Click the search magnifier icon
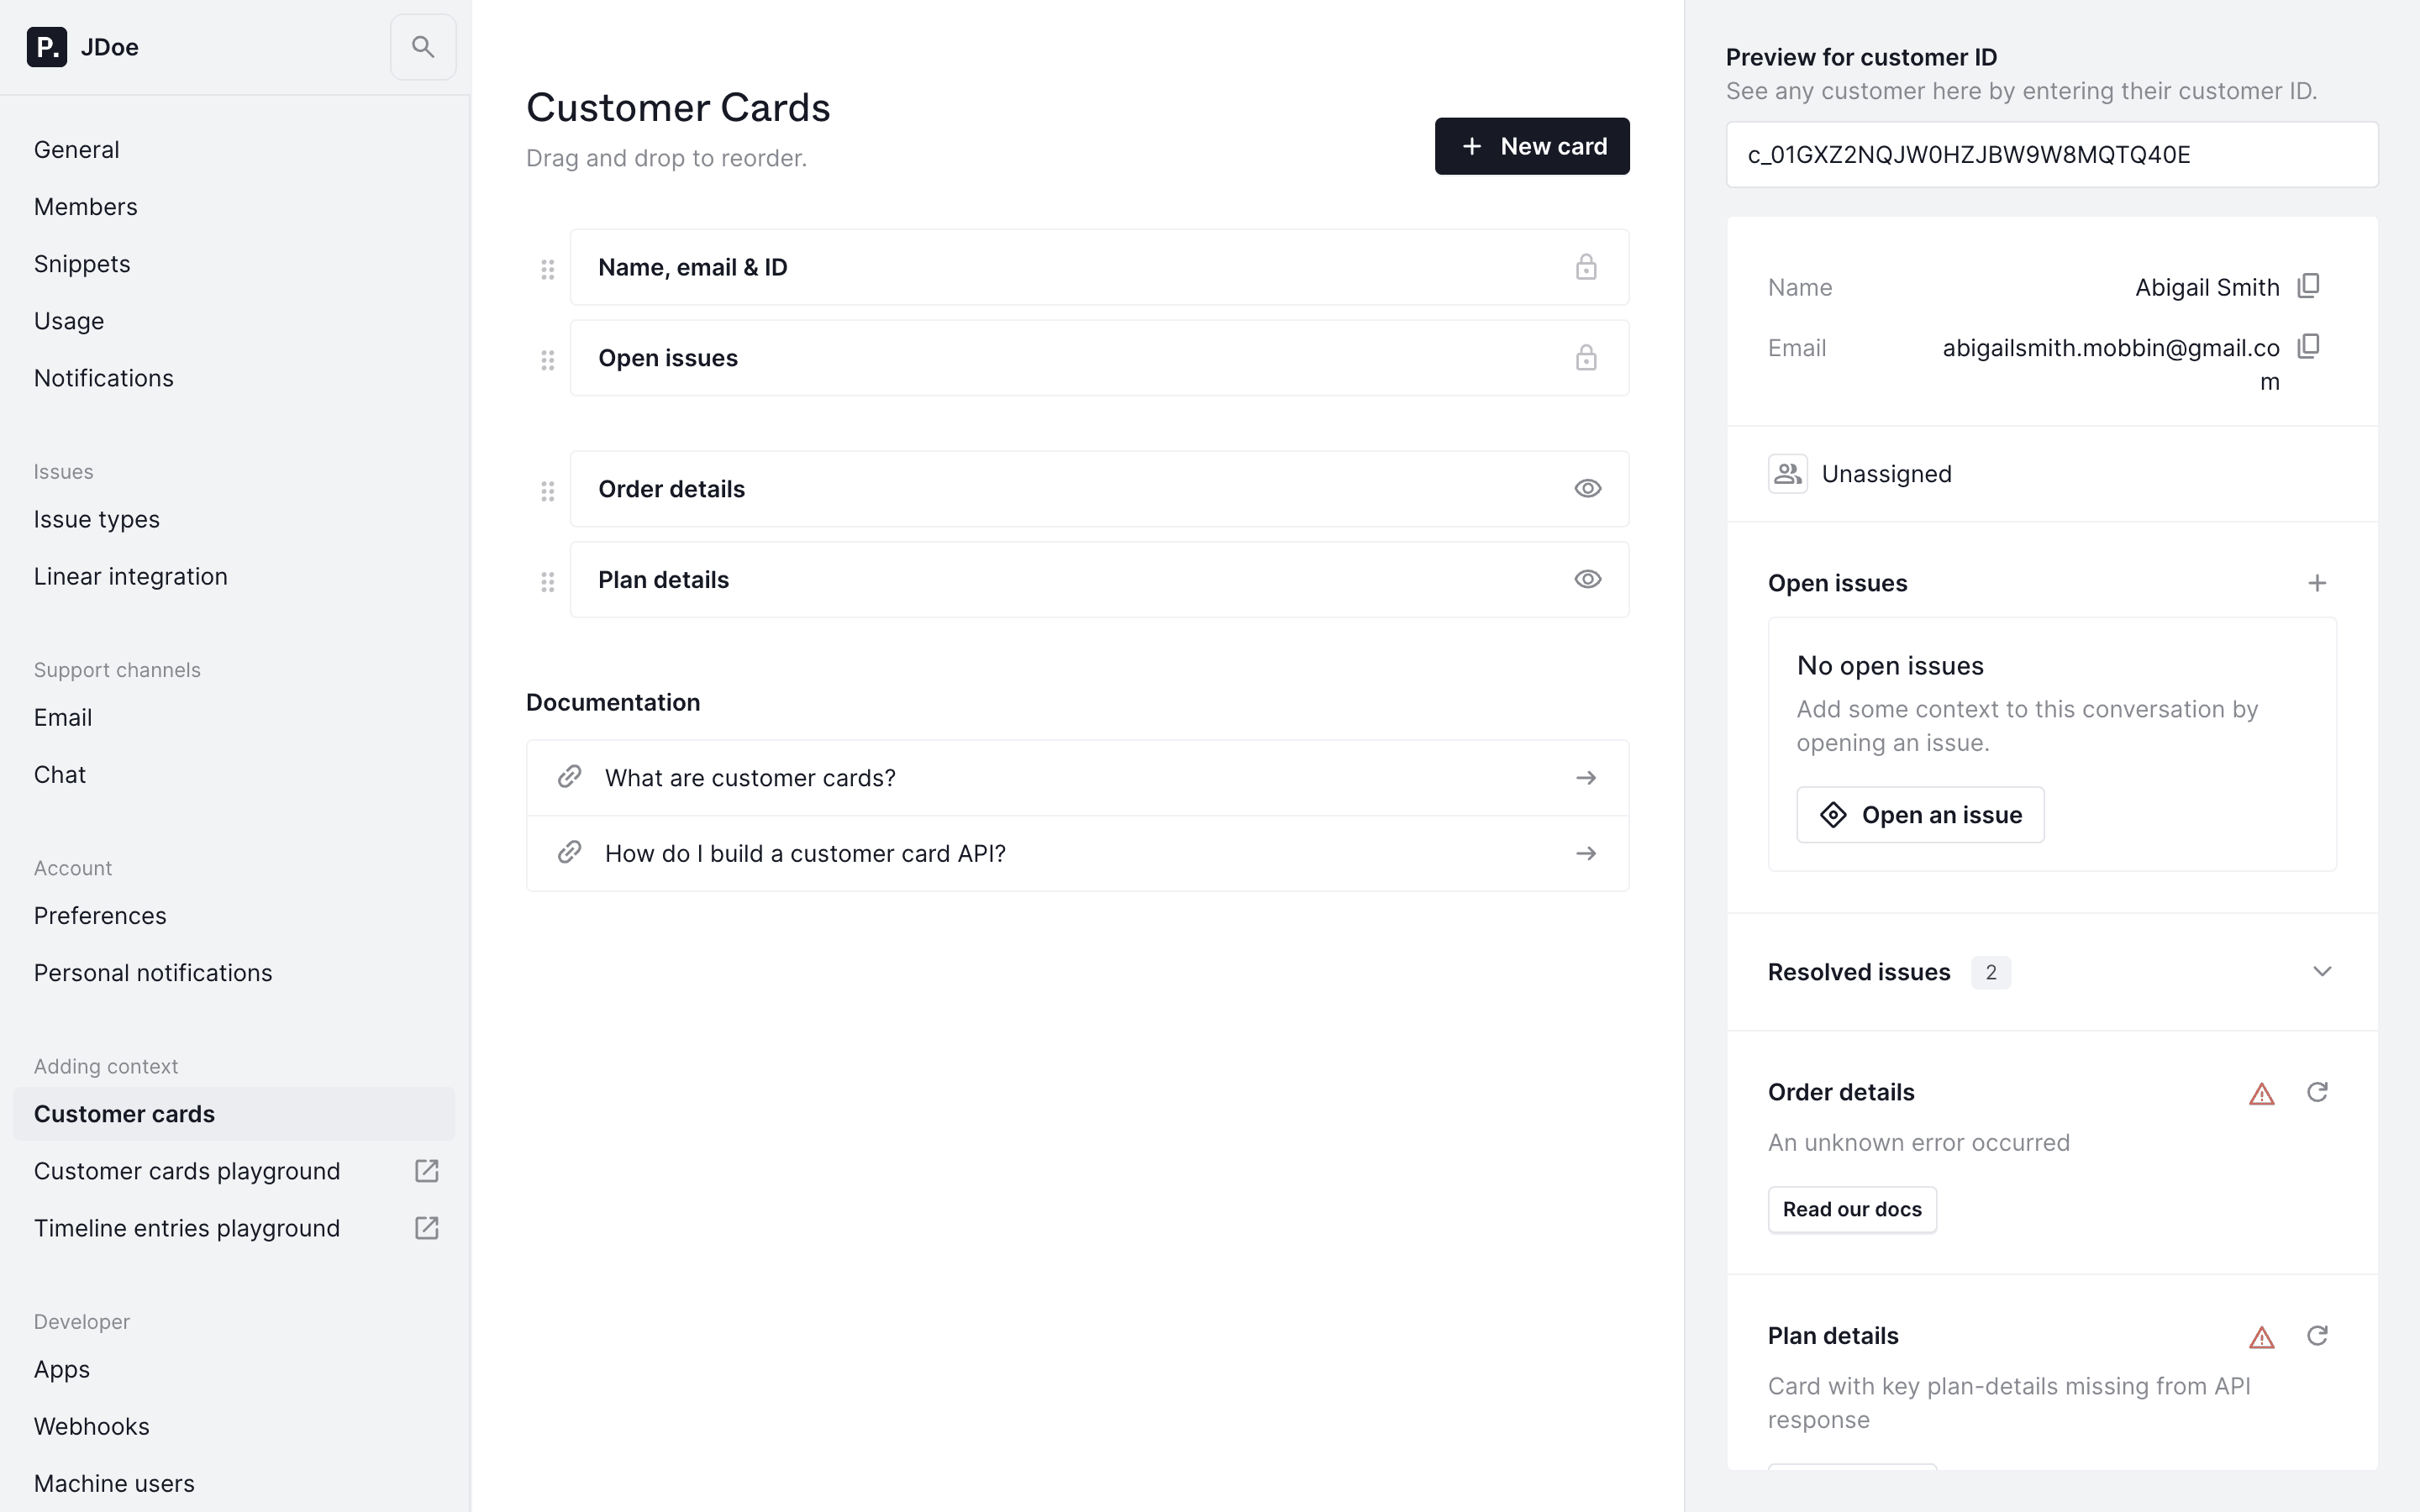 click(x=423, y=47)
